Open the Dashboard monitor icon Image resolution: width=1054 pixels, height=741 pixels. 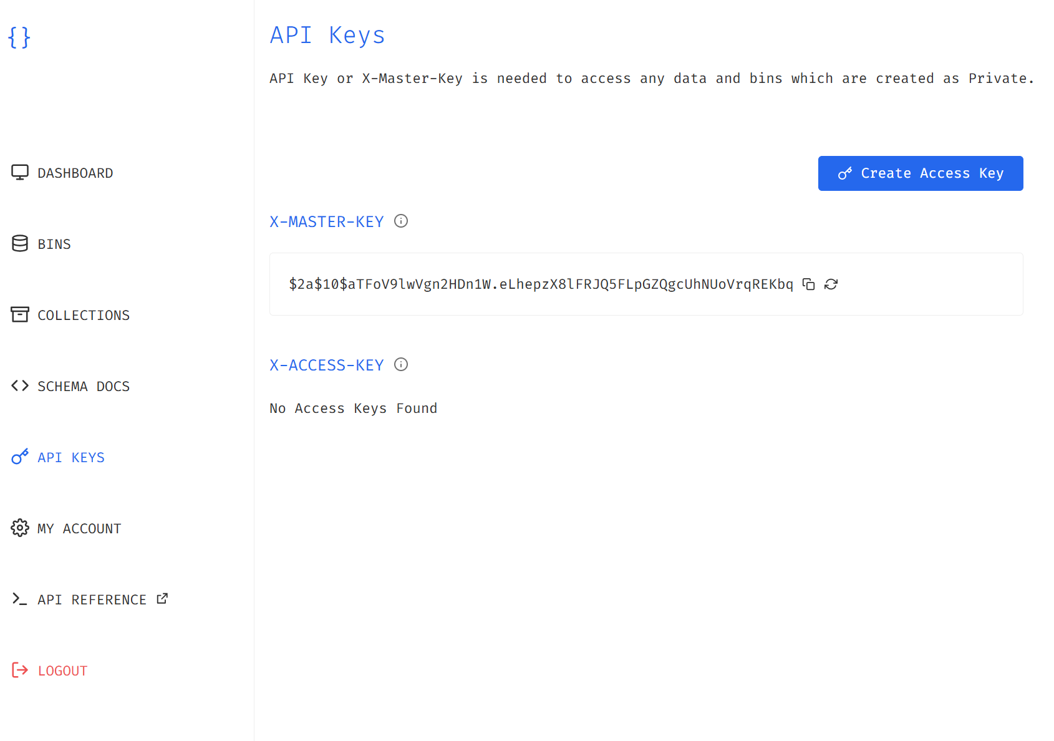pyautogui.click(x=20, y=173)
